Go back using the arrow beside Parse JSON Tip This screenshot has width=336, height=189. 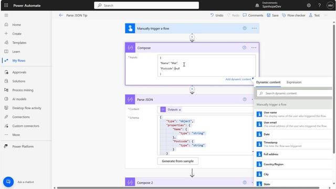(61, 15)
